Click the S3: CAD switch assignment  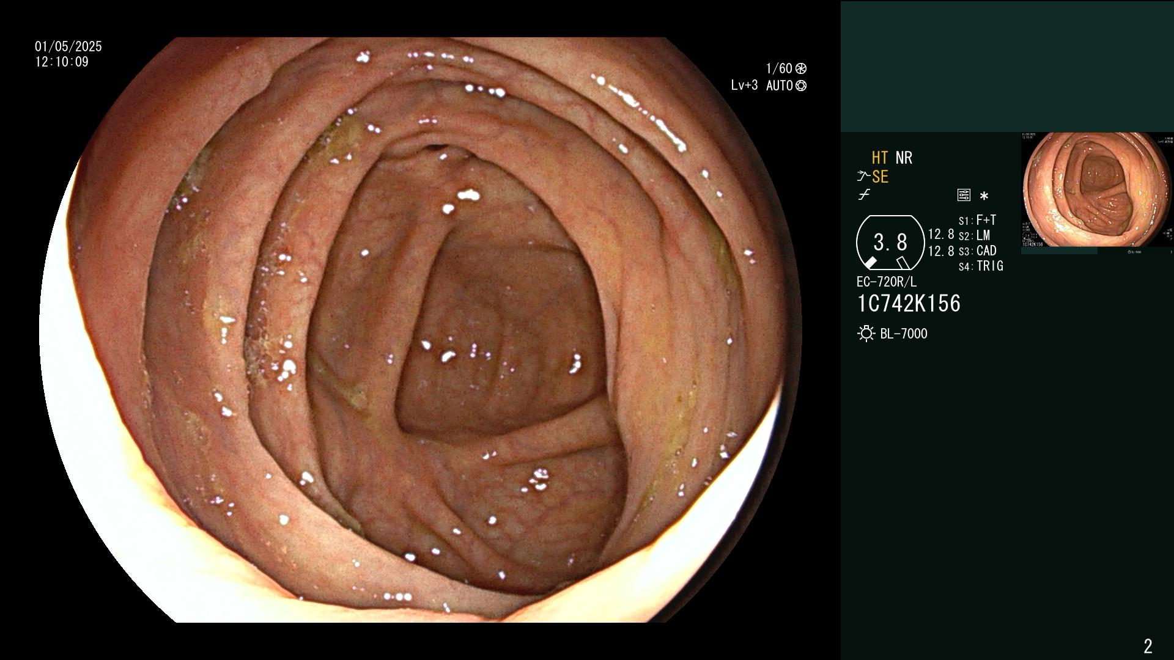click(977, 251)
